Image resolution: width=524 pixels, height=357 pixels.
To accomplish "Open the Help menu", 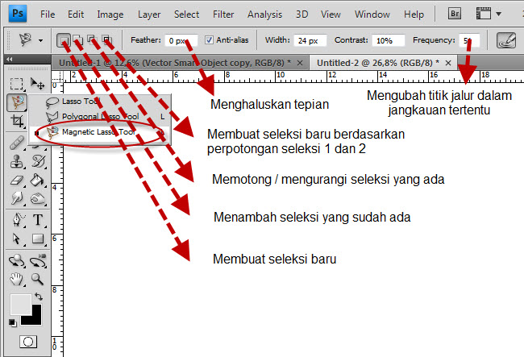I will (x=414, y=15).
